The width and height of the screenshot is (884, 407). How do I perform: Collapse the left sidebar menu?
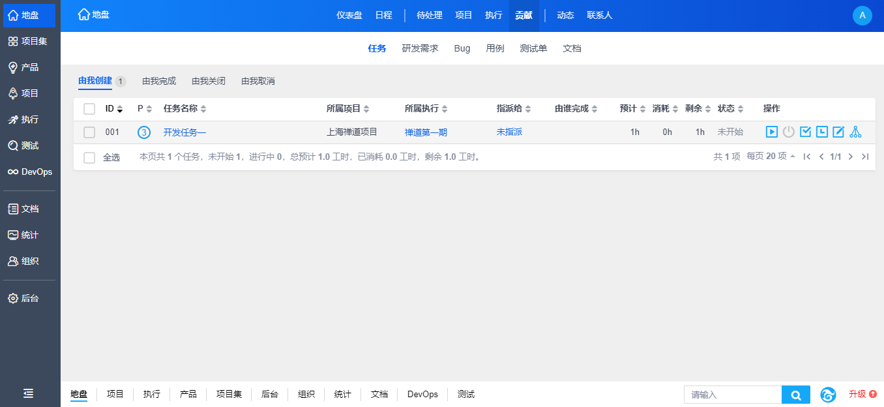click(29, 393)
